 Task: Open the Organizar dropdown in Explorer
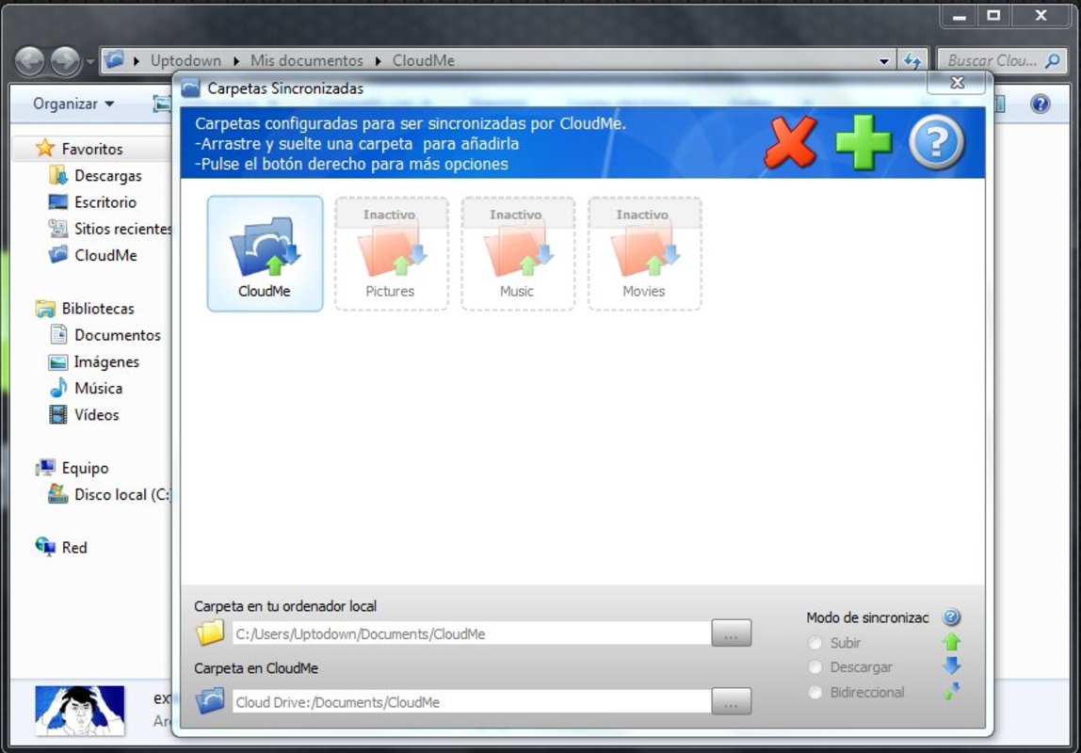pos(73,104)
